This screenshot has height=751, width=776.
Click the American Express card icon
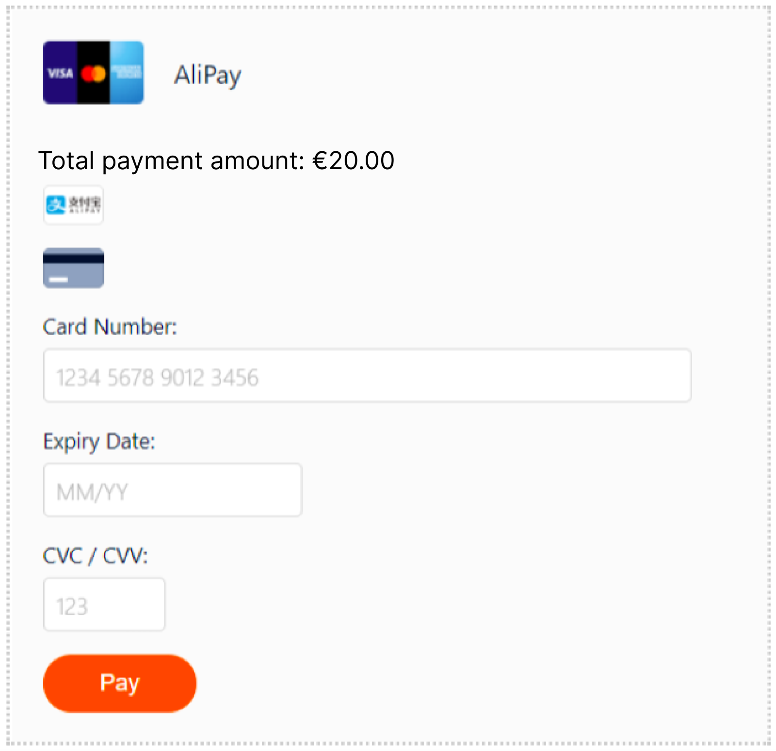coord(127,73)
